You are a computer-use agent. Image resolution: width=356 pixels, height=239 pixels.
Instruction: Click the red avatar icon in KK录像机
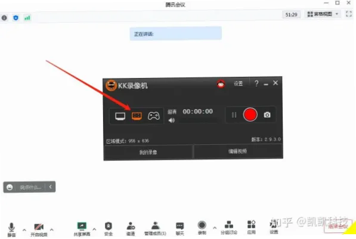pyautogui.click(x=221, y=84)
